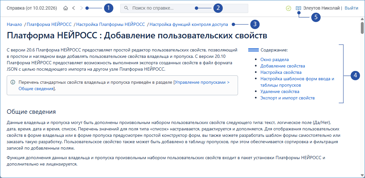This screenshot has height=178, width=365.
Task: Log out via the Выйти link
Action: coord(351,8)
